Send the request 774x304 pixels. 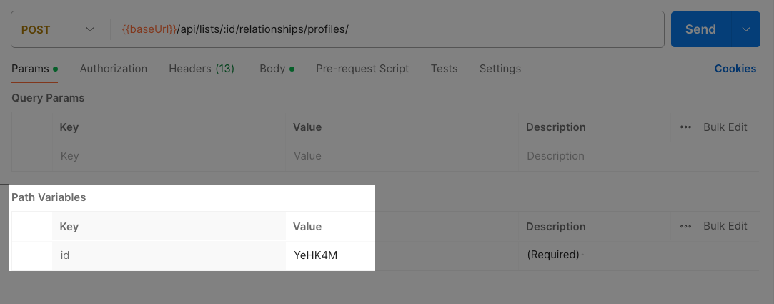[x=700, y=29]
